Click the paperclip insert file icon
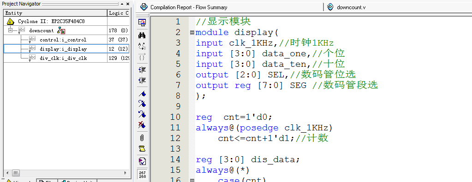This screenshot has width=472, height=182. coord(142,138)
